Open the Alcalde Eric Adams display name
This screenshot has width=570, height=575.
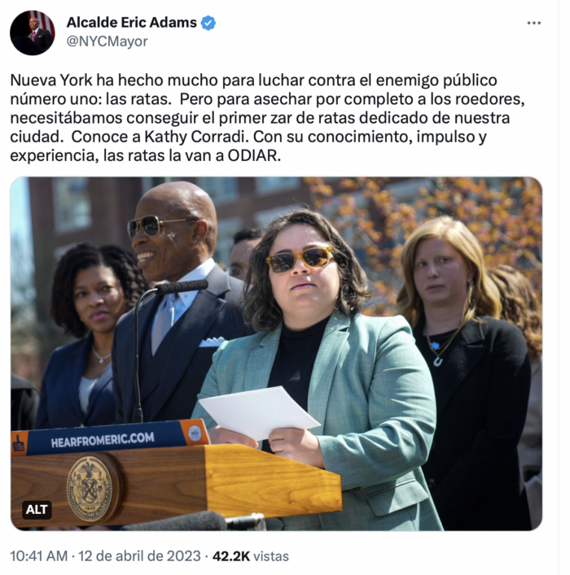pos(131,23)
